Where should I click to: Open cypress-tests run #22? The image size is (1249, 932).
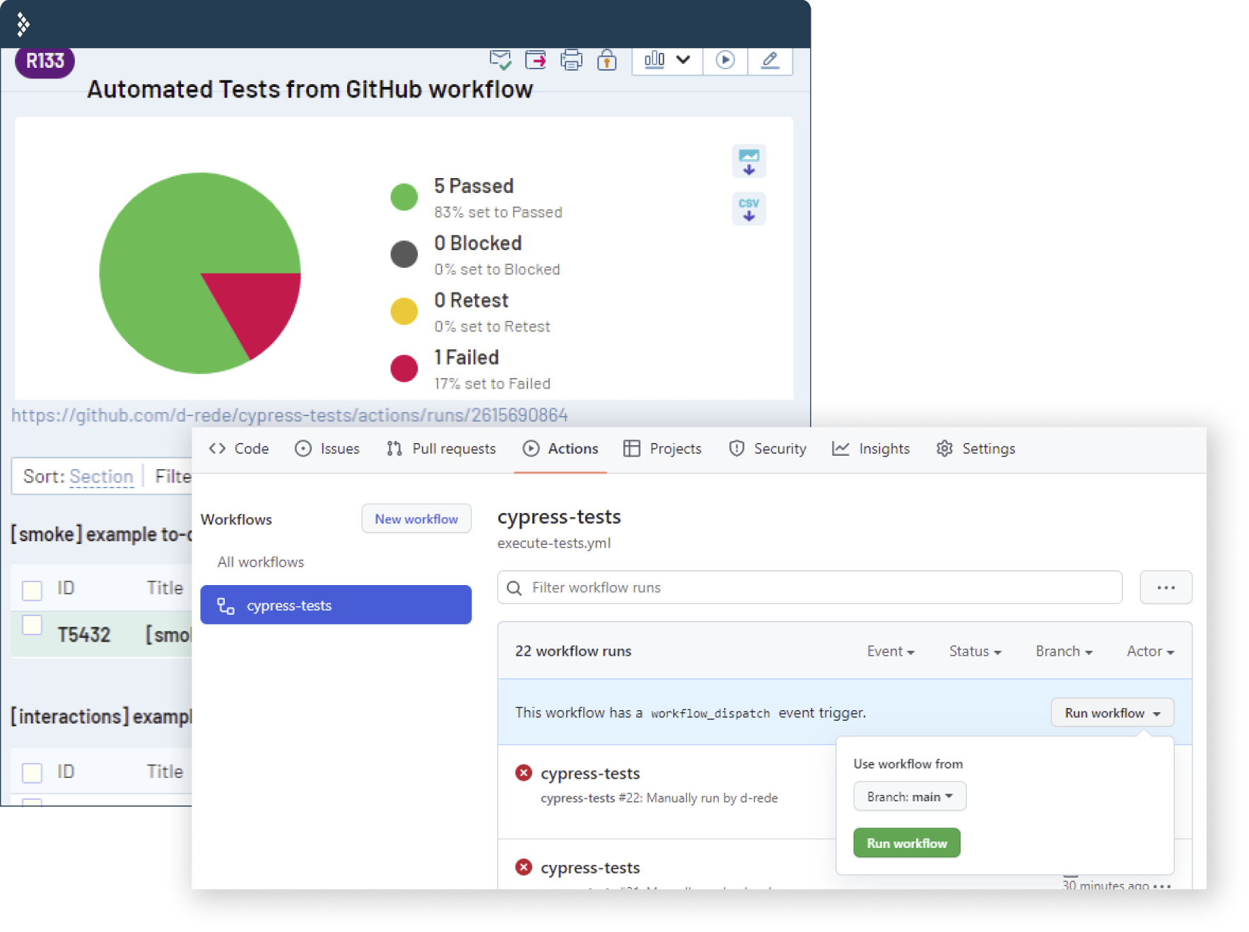[590, 773]
